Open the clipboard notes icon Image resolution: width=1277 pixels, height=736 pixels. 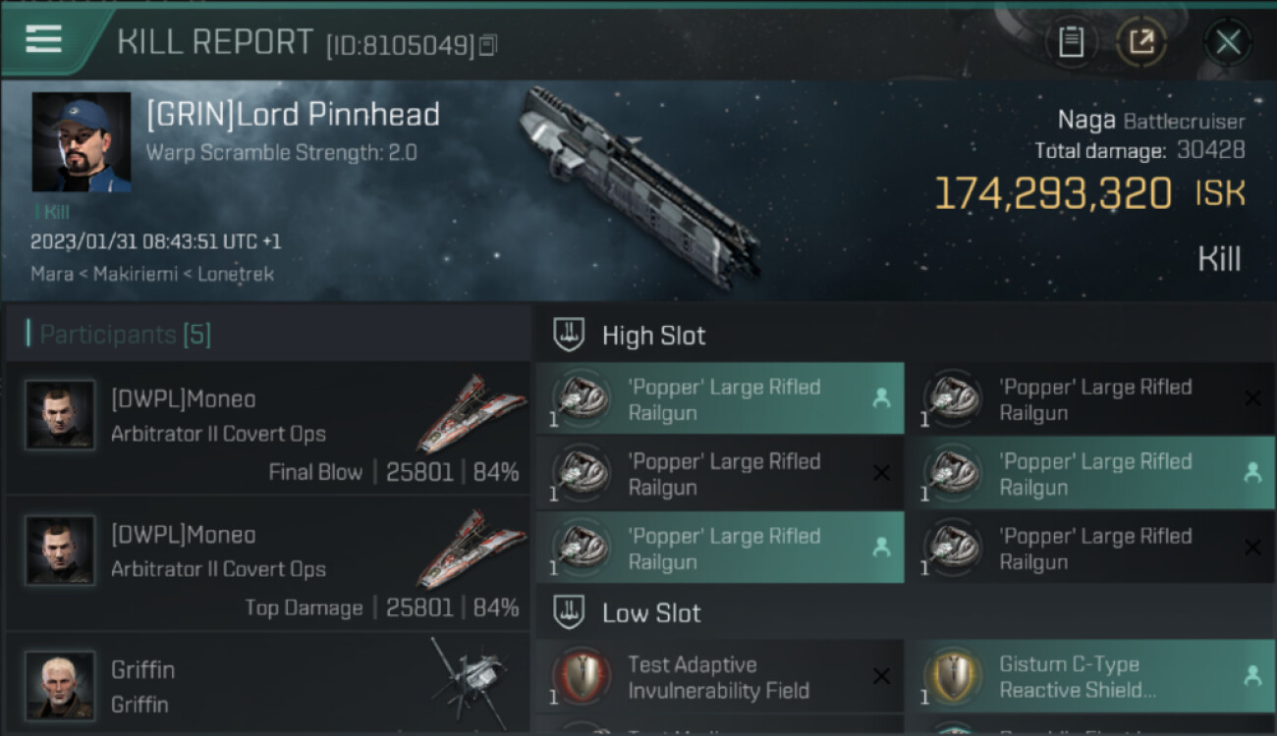[1071, 42]
